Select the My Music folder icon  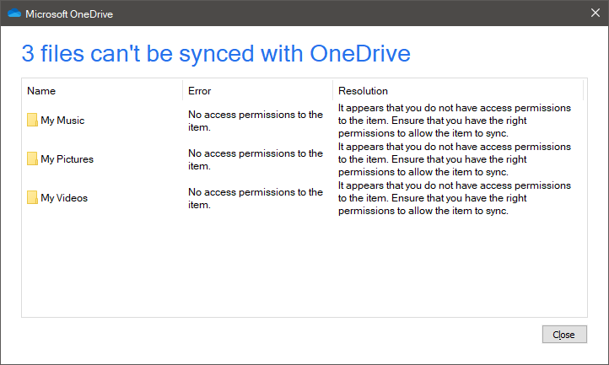pyautogui.click(x=32, y=120)
